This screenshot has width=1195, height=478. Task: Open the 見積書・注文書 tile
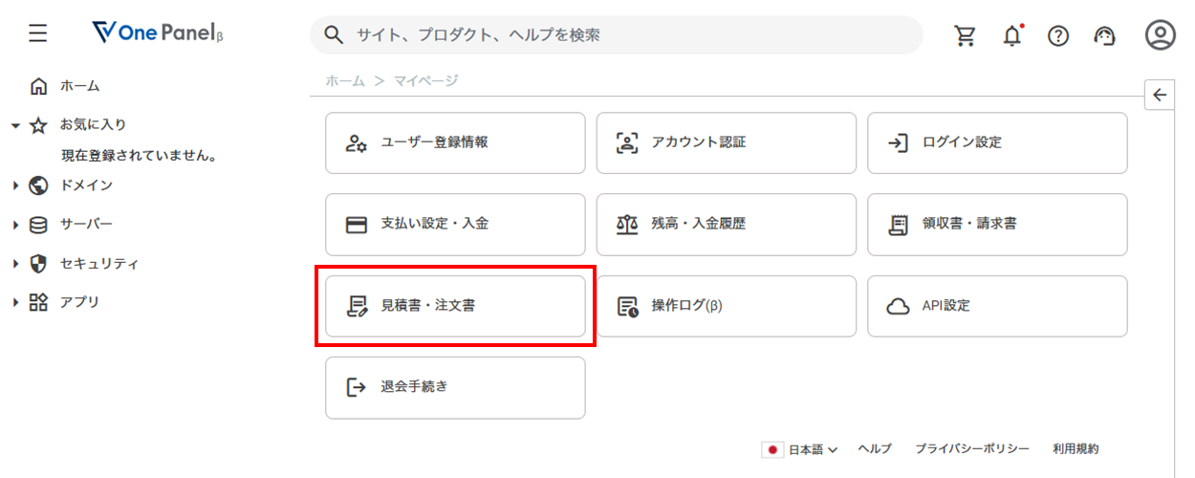[x=455, y=306]
